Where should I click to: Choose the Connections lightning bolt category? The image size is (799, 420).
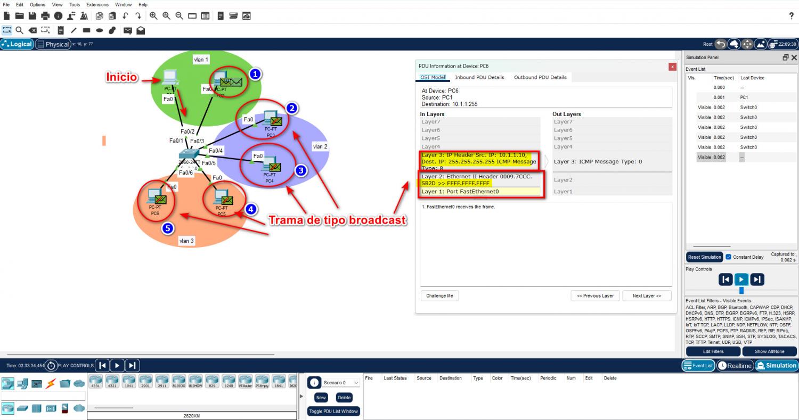click(x=51, y=383)
